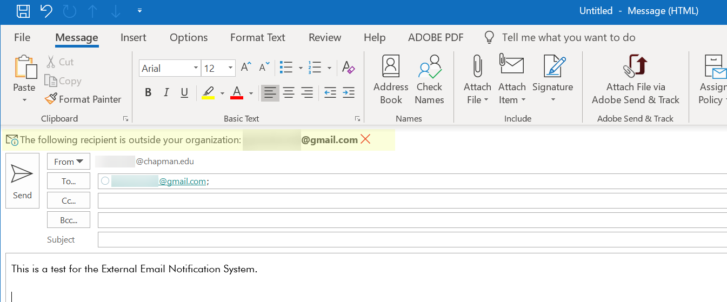
Task: Open Customize Quick Access Toolbar dropdown
Action: 140,11
